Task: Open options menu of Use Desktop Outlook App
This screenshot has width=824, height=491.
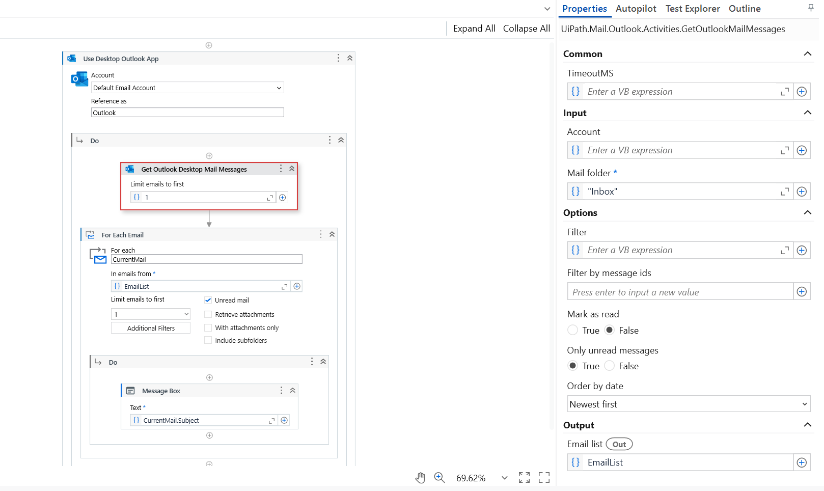Action: coord(338,58)
